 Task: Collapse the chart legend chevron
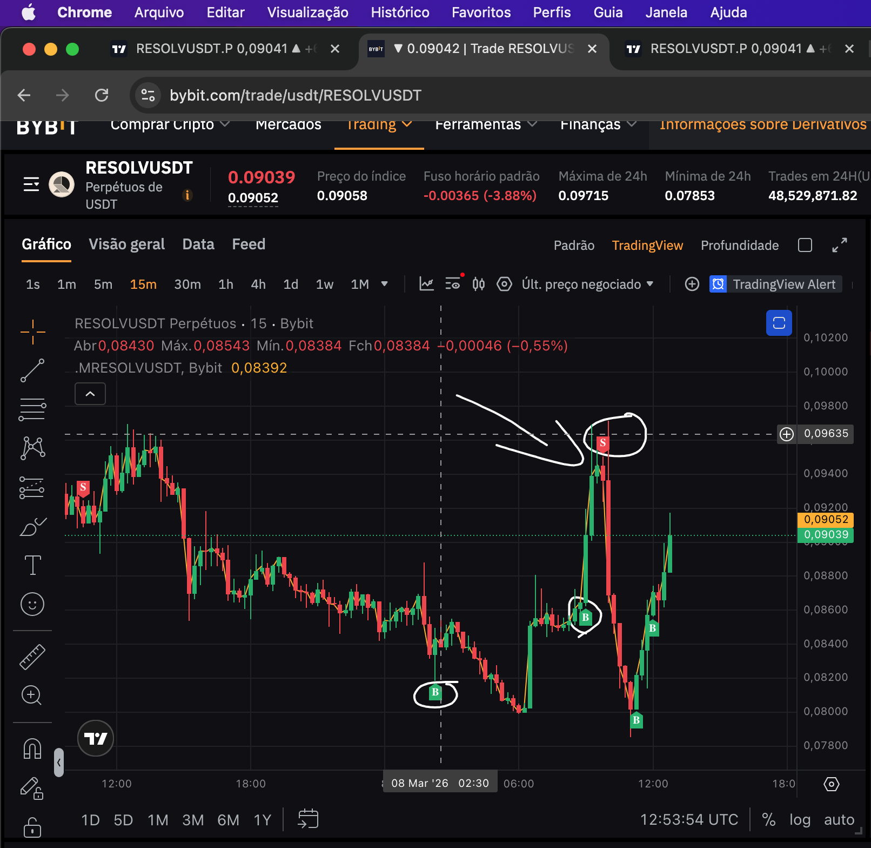[90, 394]
